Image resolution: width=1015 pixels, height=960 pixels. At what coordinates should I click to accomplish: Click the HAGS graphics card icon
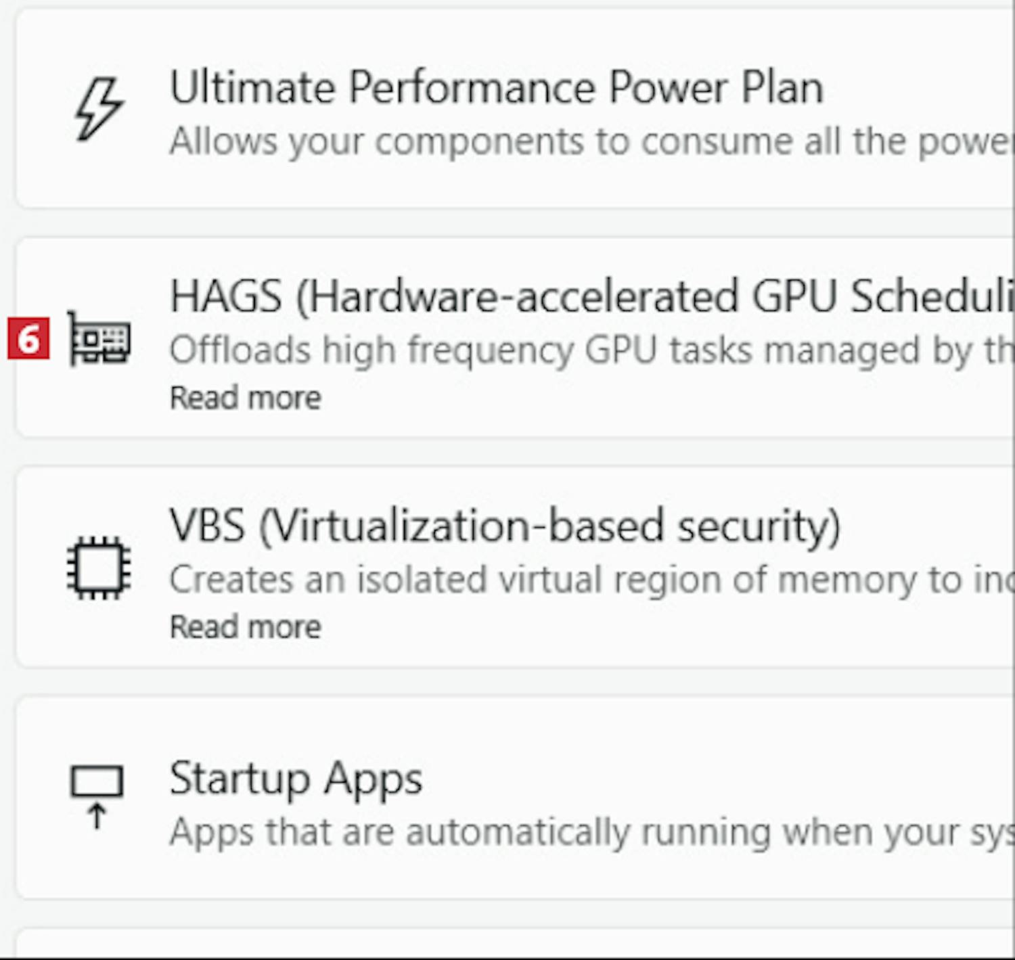coord(99,338)
